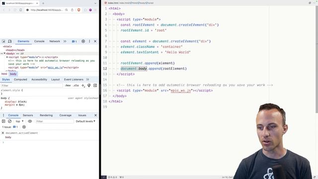
Task: Reload the browser page
Action: pos(15,10)
